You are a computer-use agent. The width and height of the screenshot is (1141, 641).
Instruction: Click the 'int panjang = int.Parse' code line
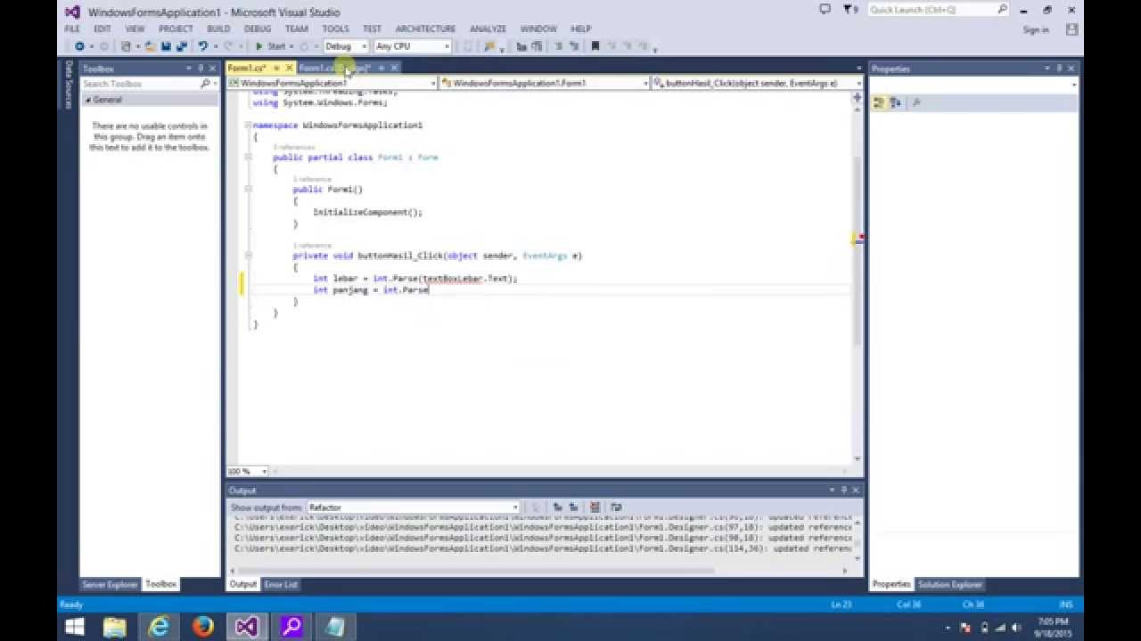point(371,290)
